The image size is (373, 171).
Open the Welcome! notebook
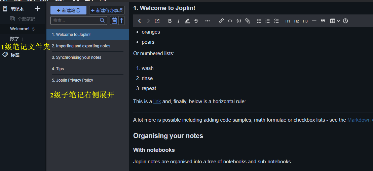point(20,29)
